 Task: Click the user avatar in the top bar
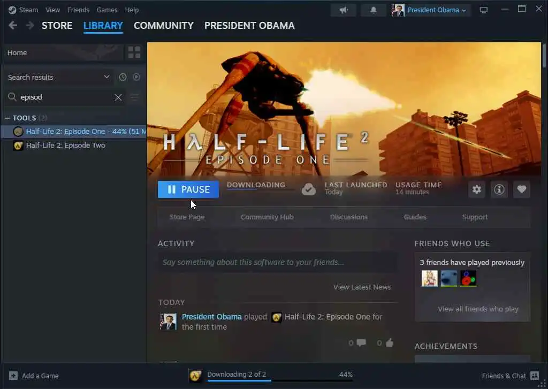tap(398, 10)
